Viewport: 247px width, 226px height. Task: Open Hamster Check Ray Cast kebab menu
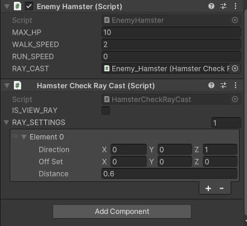click(236, 85)
